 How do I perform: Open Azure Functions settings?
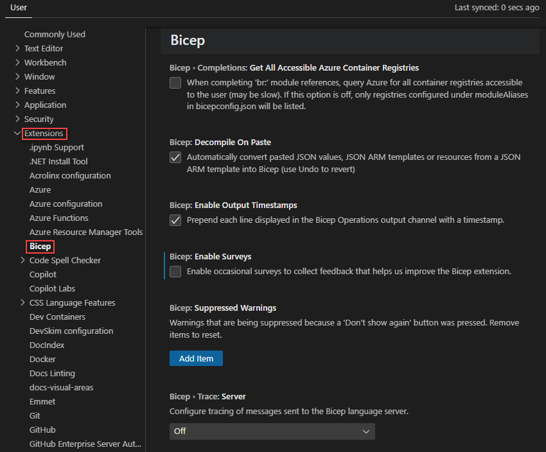point(60,218)
